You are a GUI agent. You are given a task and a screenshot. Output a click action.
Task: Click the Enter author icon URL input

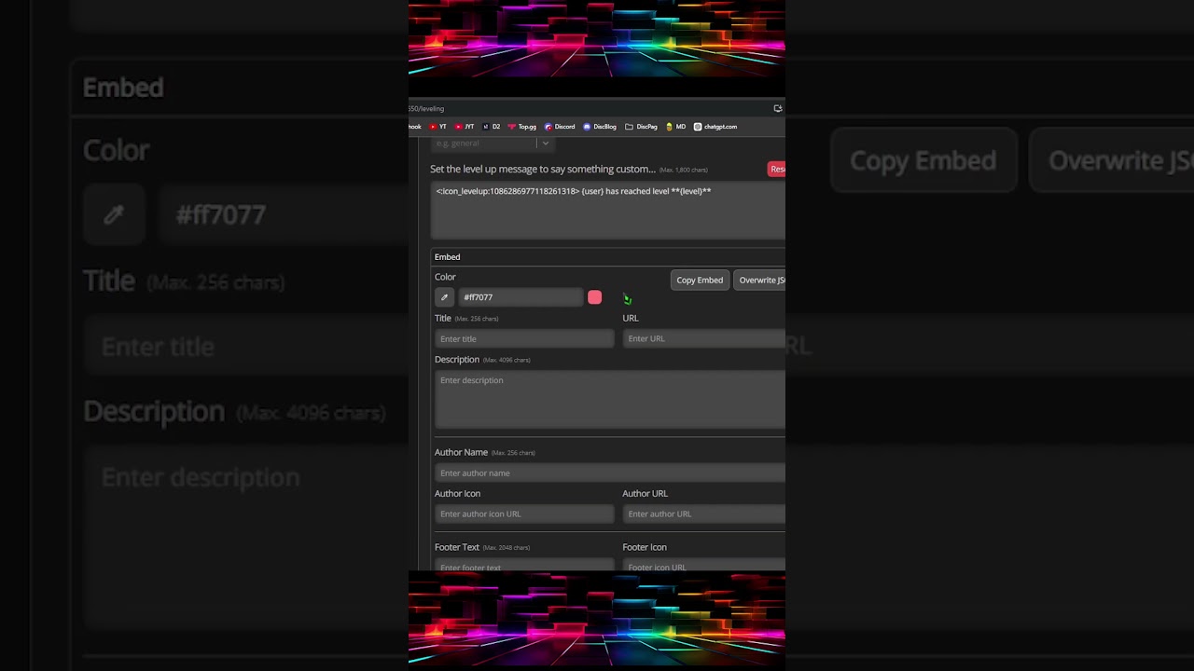524,514
